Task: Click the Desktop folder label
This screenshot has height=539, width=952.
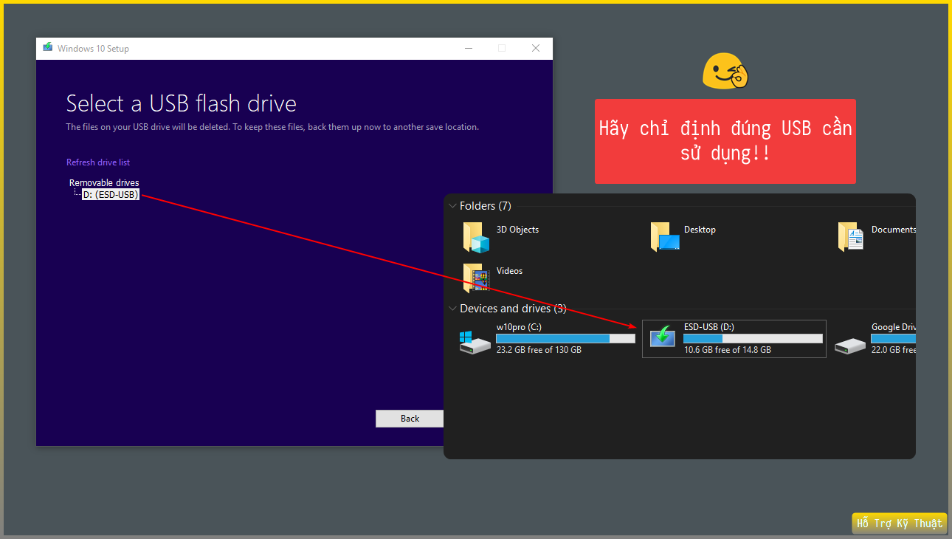Action: (x=700, y=230)
